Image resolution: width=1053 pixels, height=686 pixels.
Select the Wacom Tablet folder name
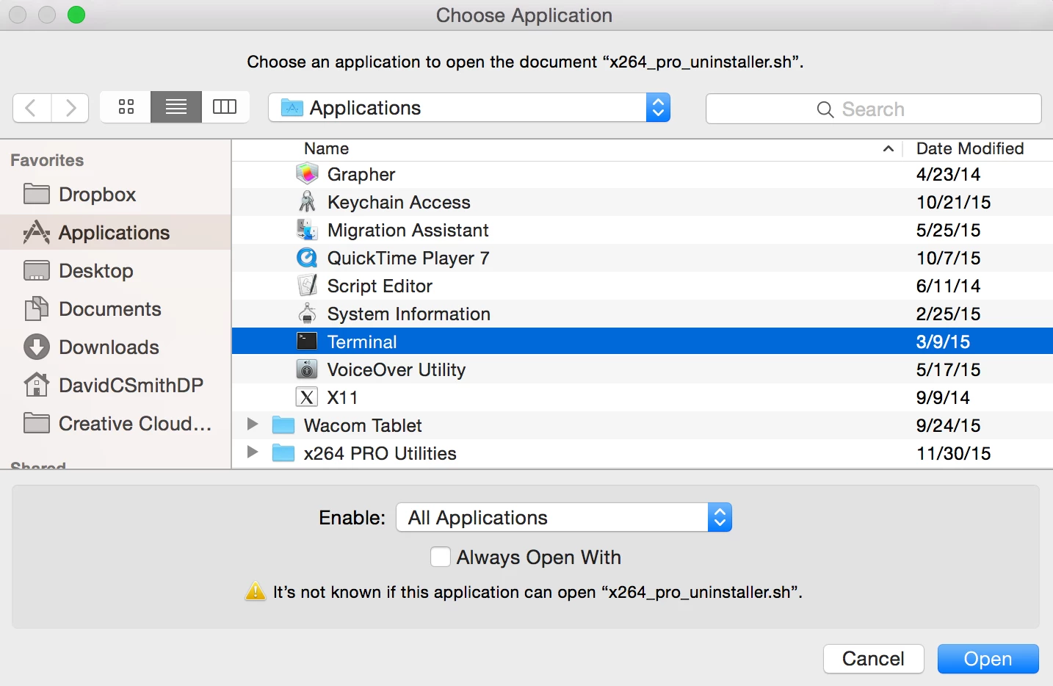click(363, 425)
